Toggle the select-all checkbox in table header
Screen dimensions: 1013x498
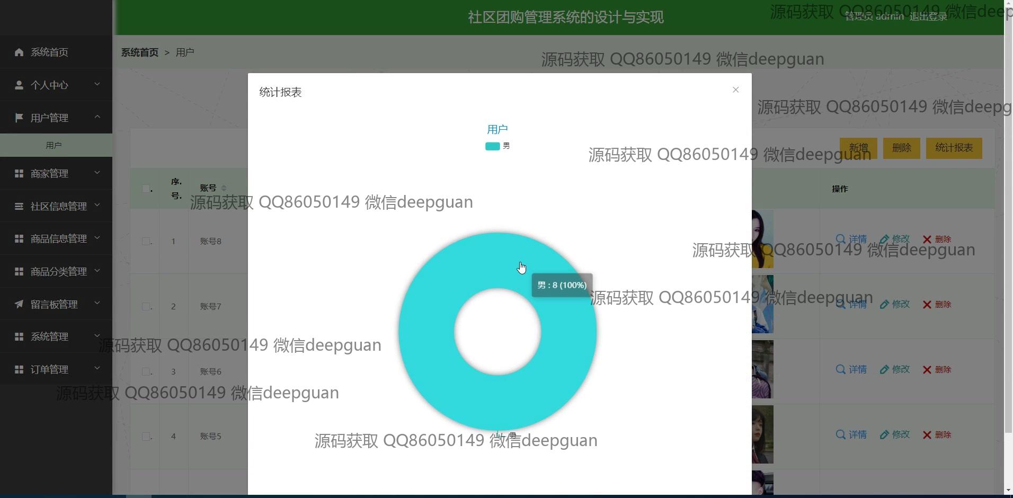(x=146, y=189)
